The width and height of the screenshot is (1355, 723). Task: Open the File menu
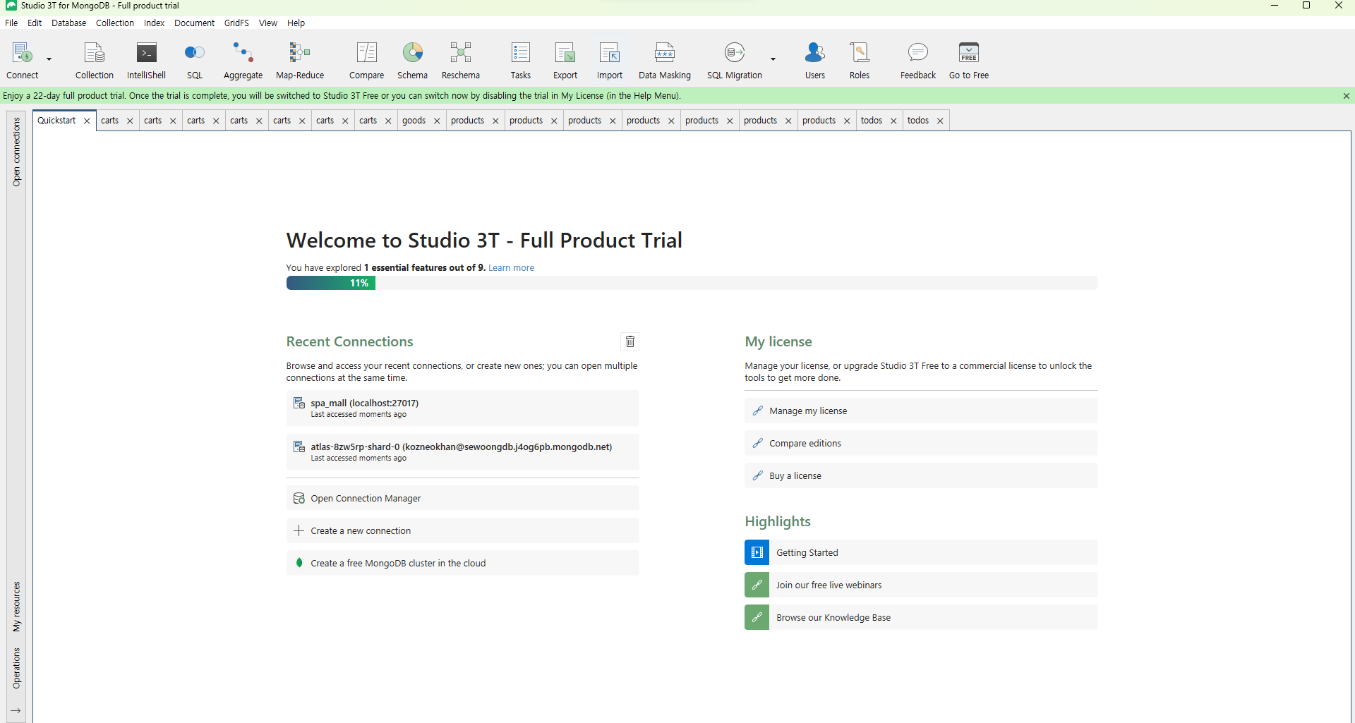pos(11,23)
